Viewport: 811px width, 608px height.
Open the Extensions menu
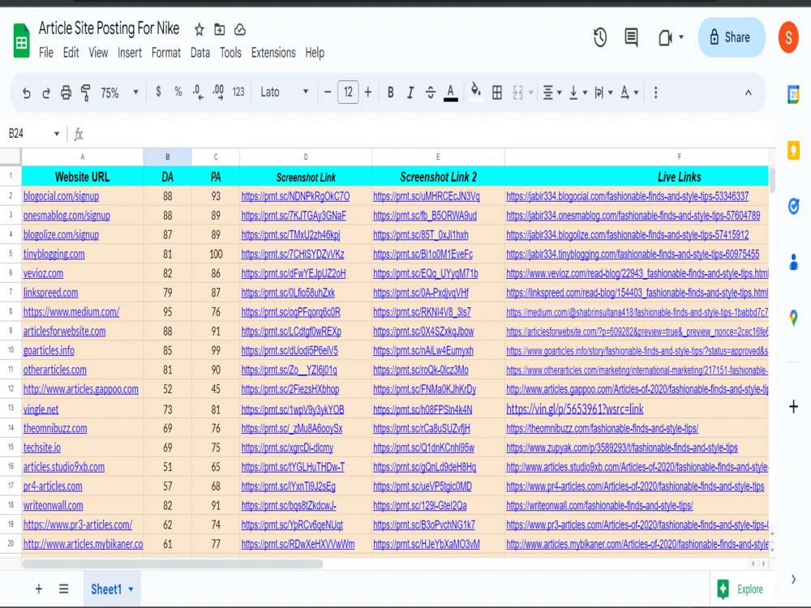273,53
